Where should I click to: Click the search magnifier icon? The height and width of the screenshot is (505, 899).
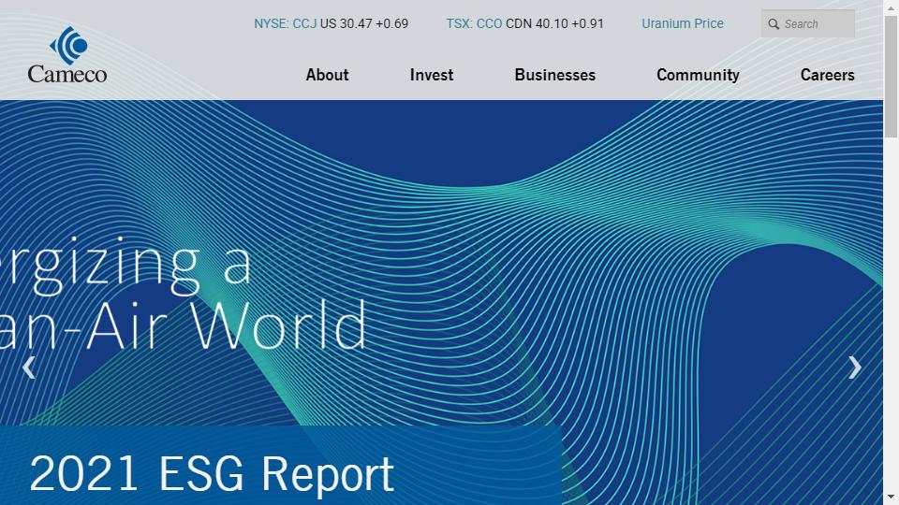pos(774,24)
